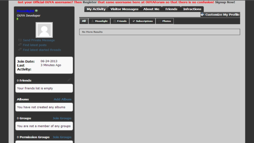Select the All activity filter

pos(84,21)
